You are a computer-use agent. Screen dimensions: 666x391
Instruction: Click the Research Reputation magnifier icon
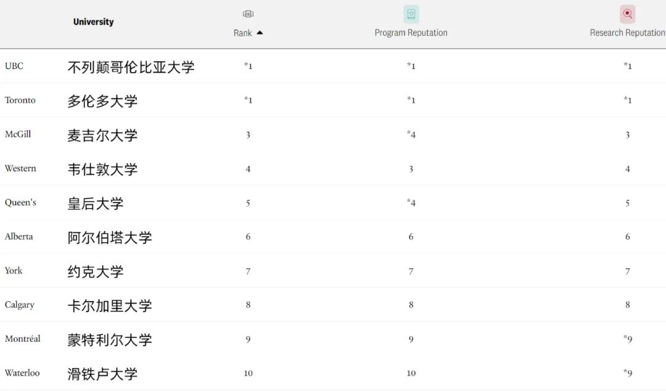627,13
